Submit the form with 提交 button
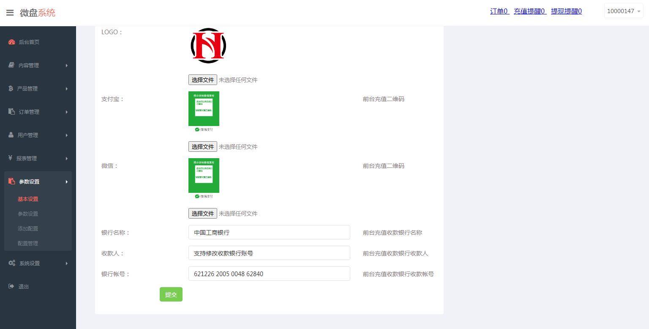This screenshot has height=329, width=649. (x=171, y=294)
